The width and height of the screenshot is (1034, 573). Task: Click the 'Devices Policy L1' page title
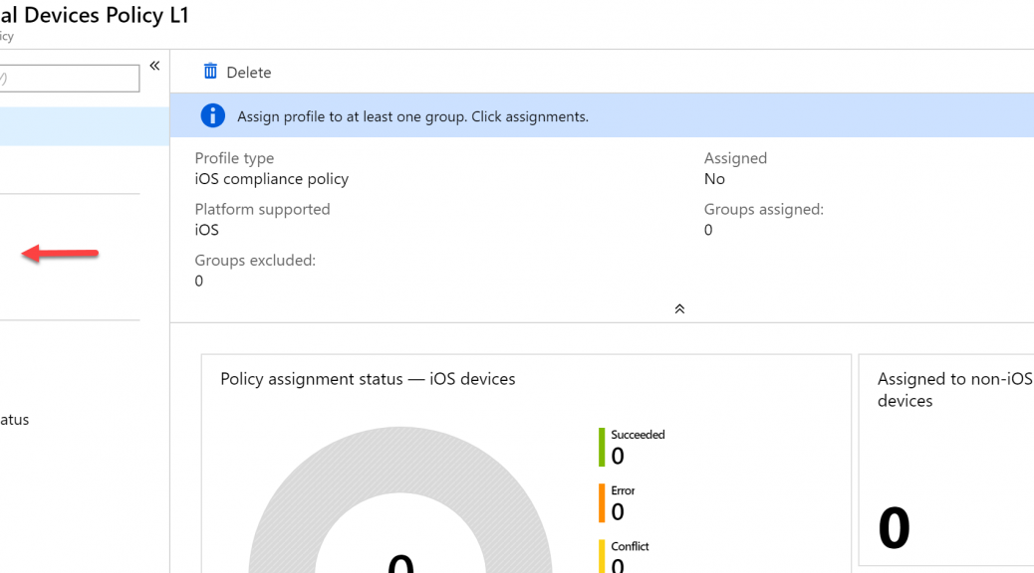pos(107,15)
